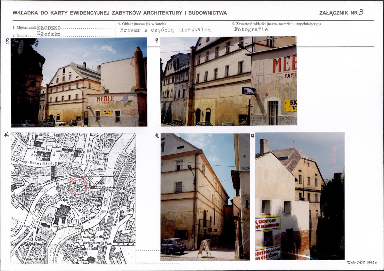The image size is (384, 271).
Task: Click the red MEBLE sign in photo 8
Action: coord(105,99)
